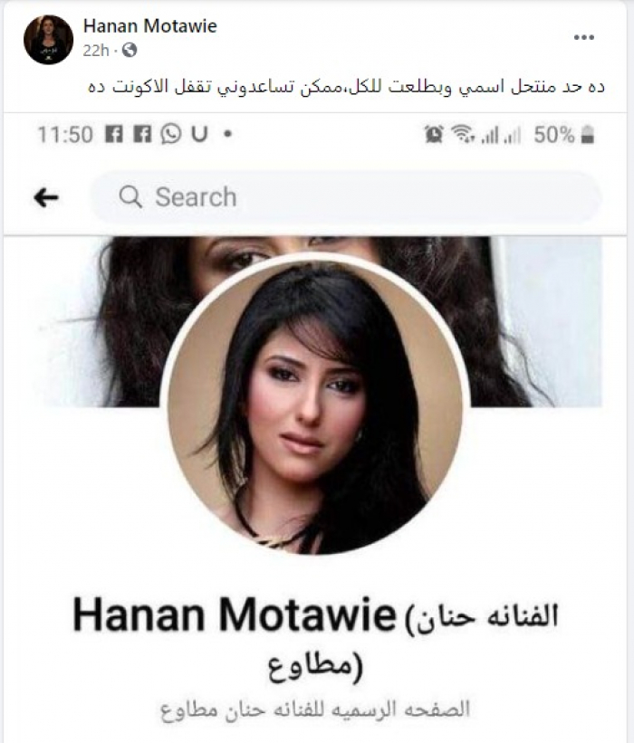The height and width of the screenshot is (743, 634).
Task: Focus the Search input field
Action: pyautogui.click(x=345, y=197)
